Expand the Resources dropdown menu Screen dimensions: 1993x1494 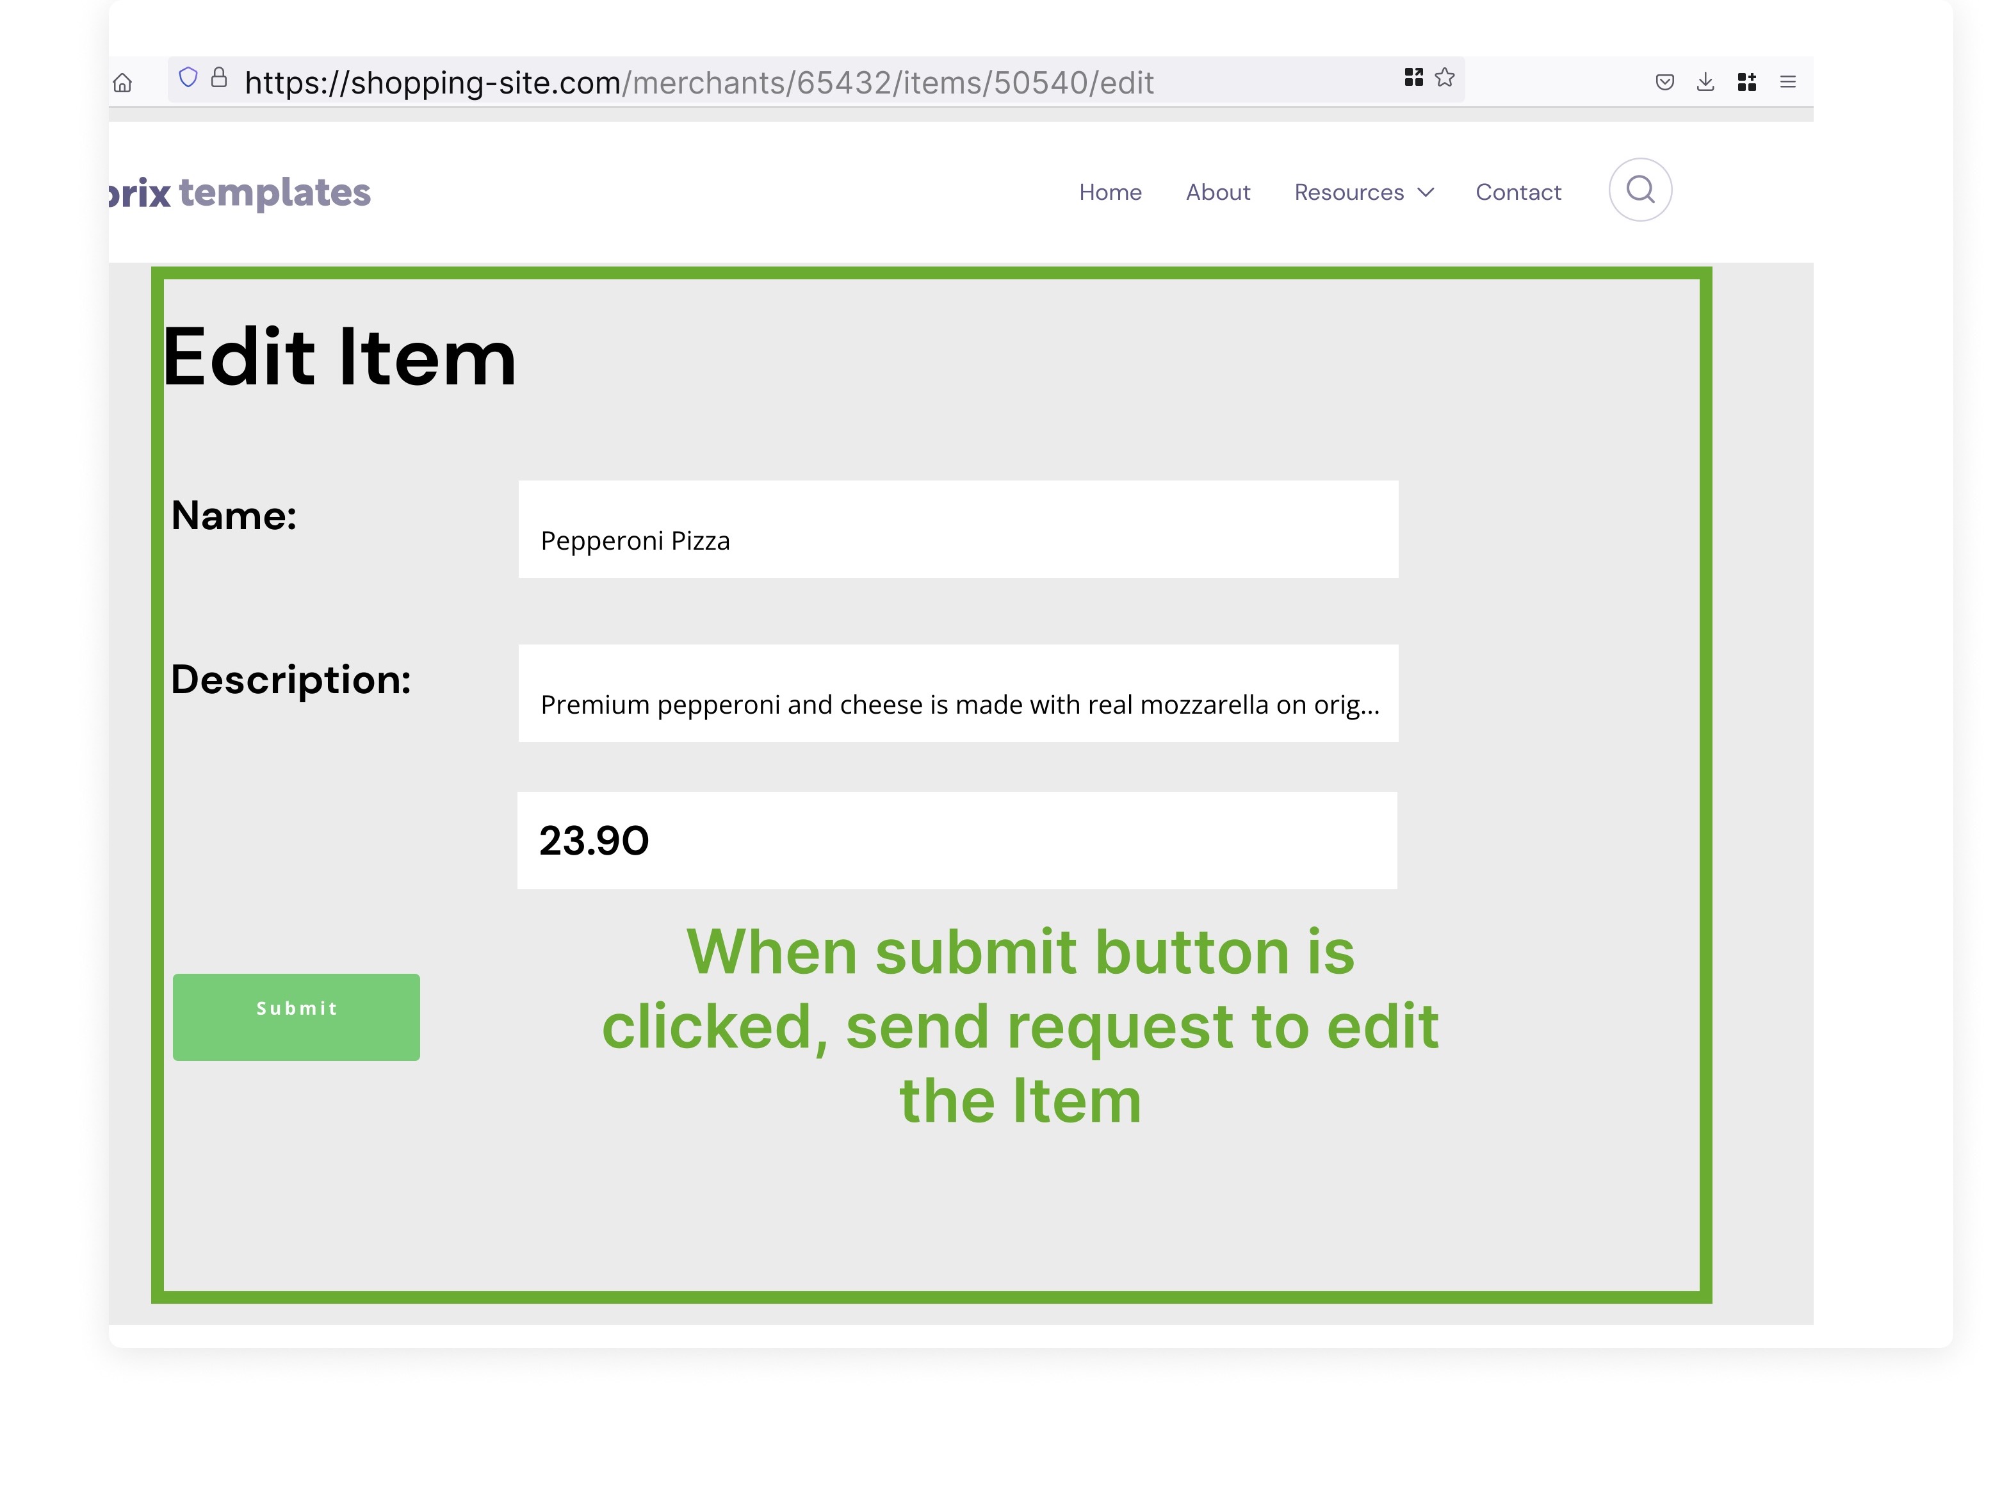coord(1364,192)
